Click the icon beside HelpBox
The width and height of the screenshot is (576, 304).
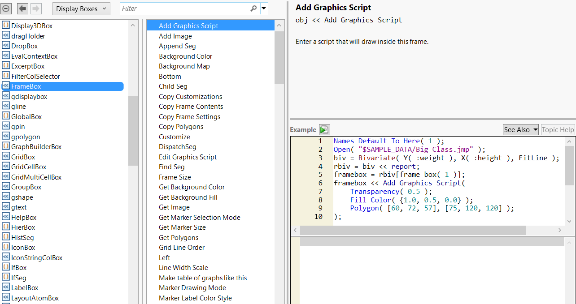[6, 218]
